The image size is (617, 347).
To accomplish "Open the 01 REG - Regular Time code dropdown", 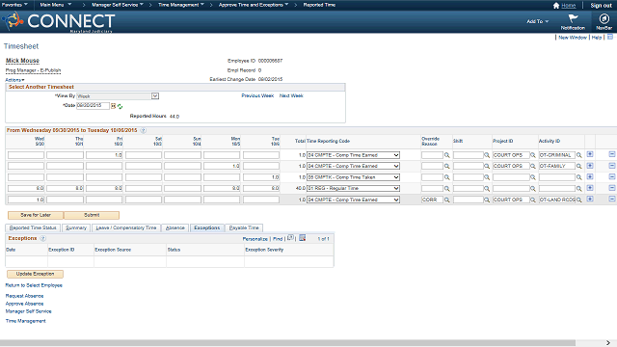I will (x=354, y=189).
